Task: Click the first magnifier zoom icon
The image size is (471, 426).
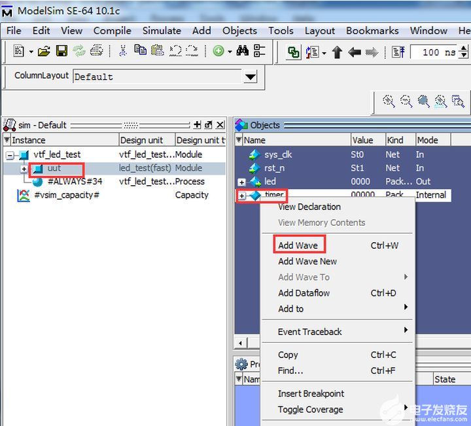Action: [x=389, y=101]
